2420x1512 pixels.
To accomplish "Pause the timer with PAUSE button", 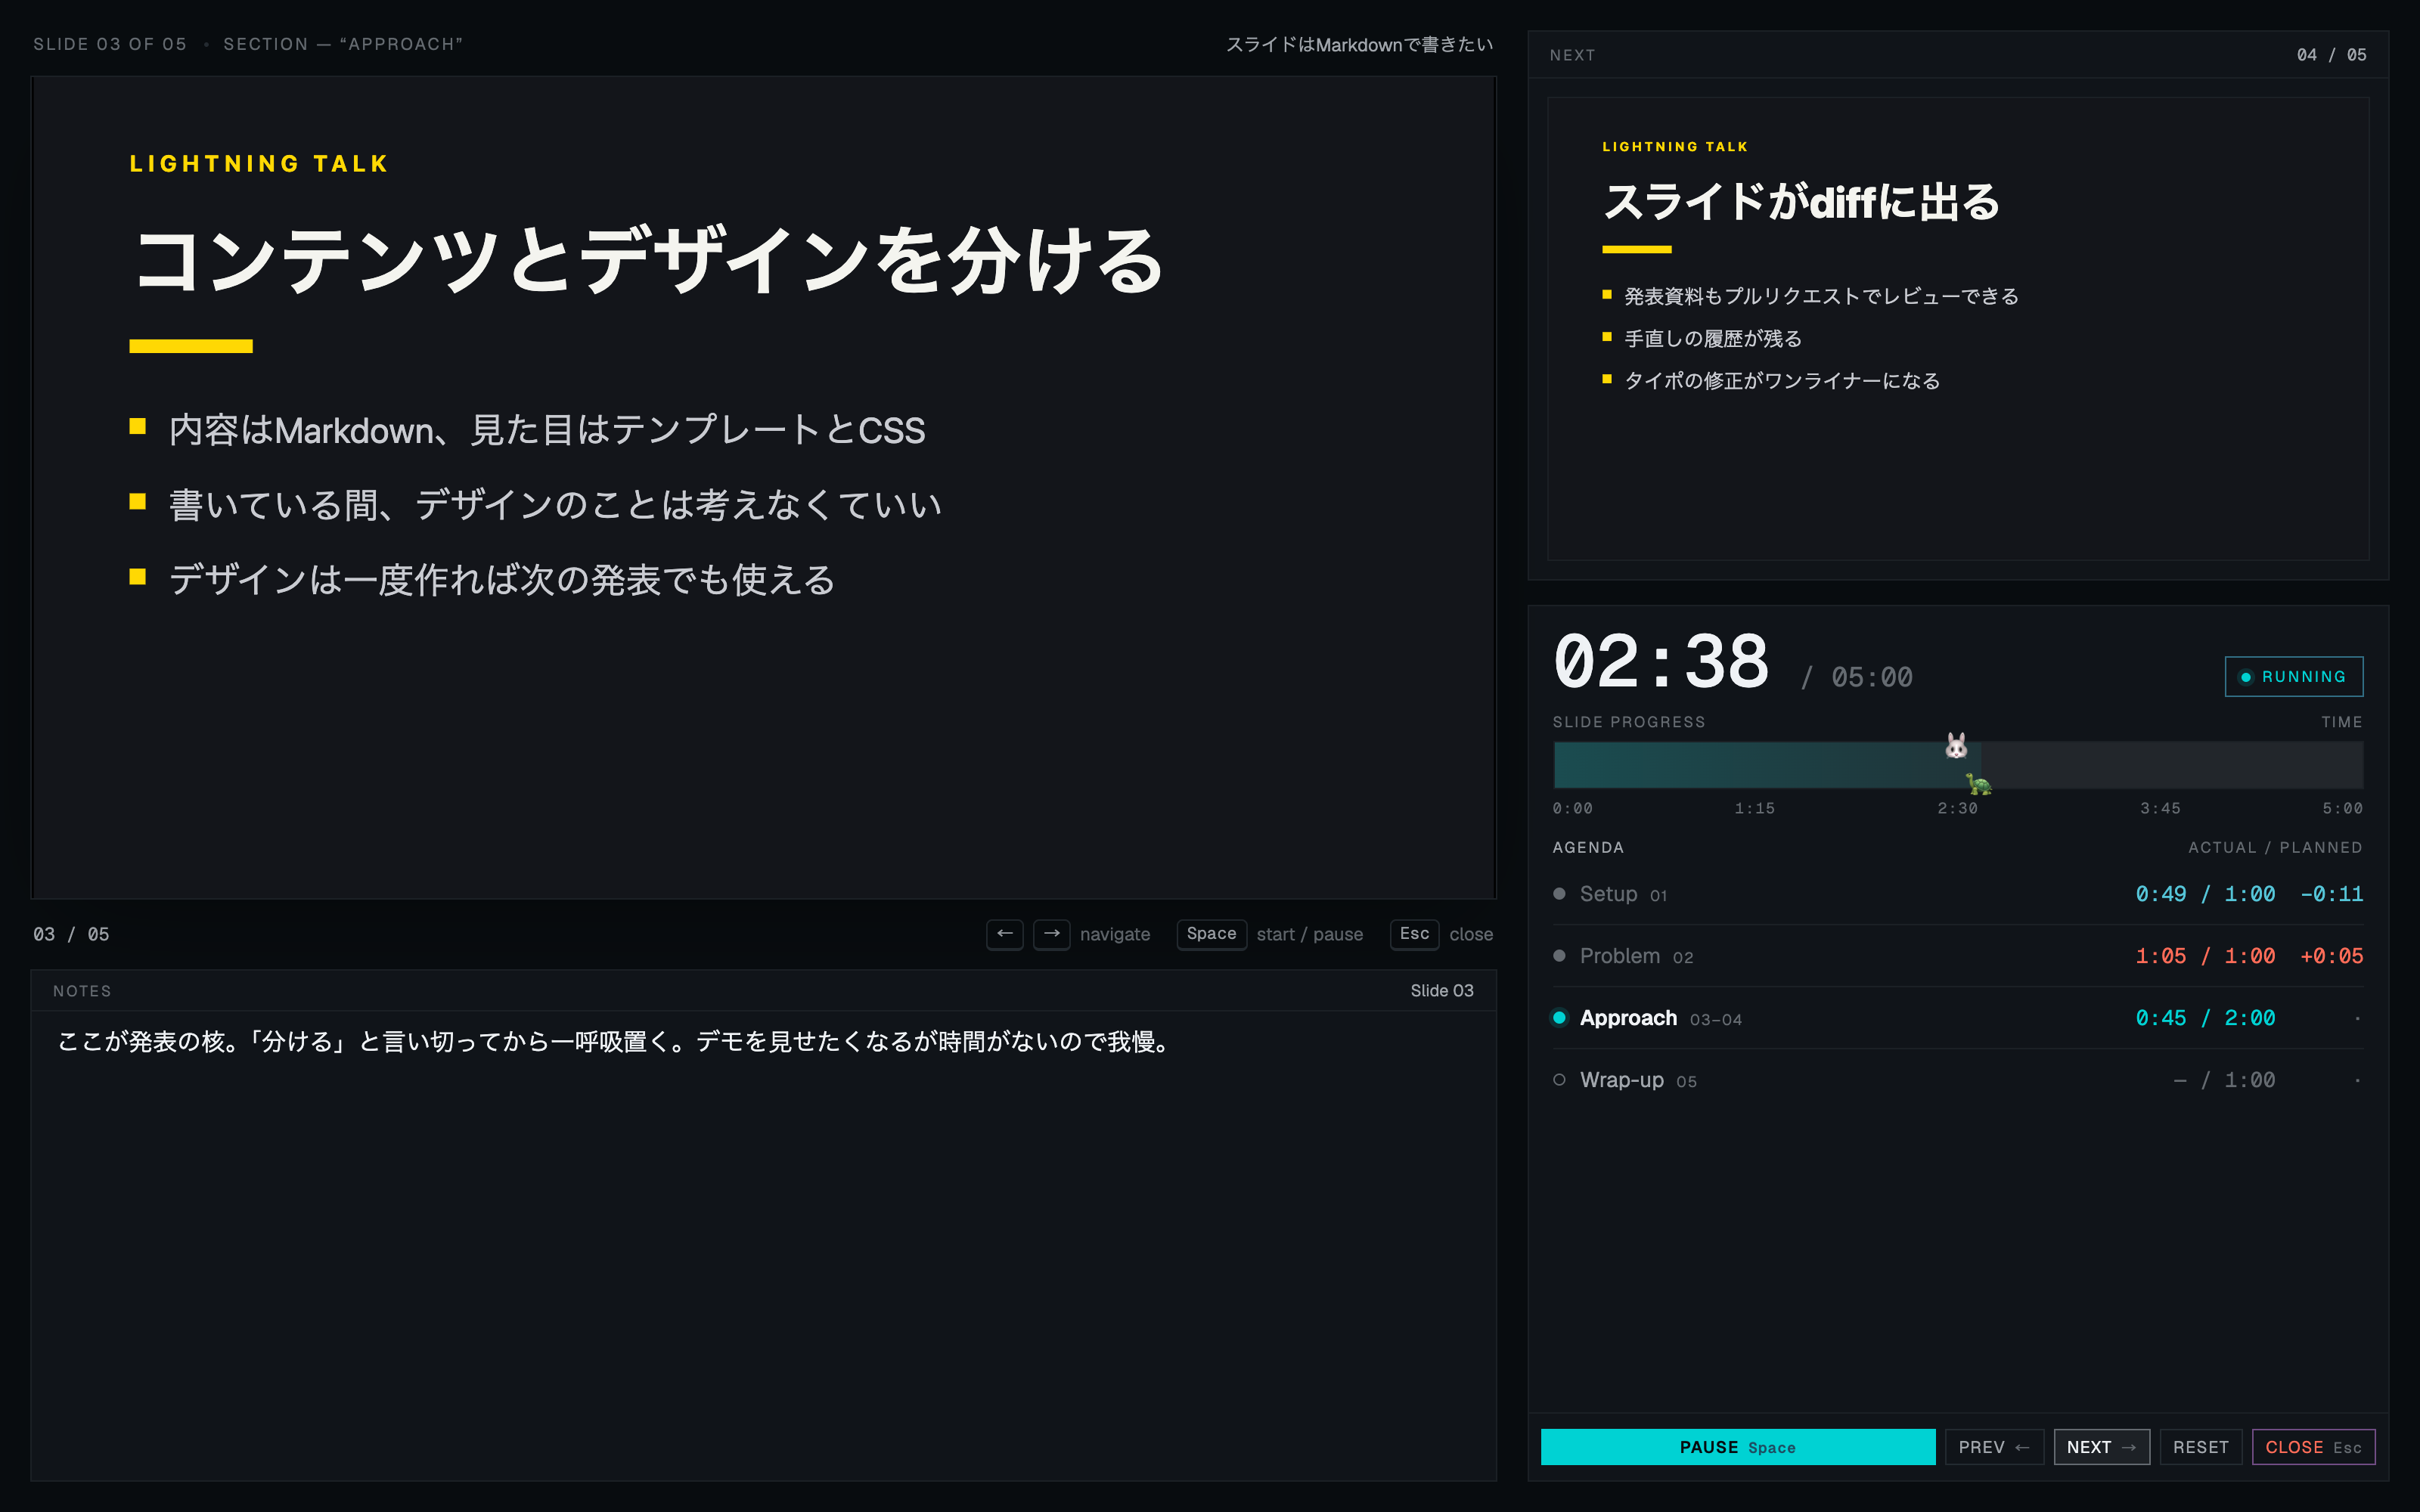I will coord(1737,1447).
